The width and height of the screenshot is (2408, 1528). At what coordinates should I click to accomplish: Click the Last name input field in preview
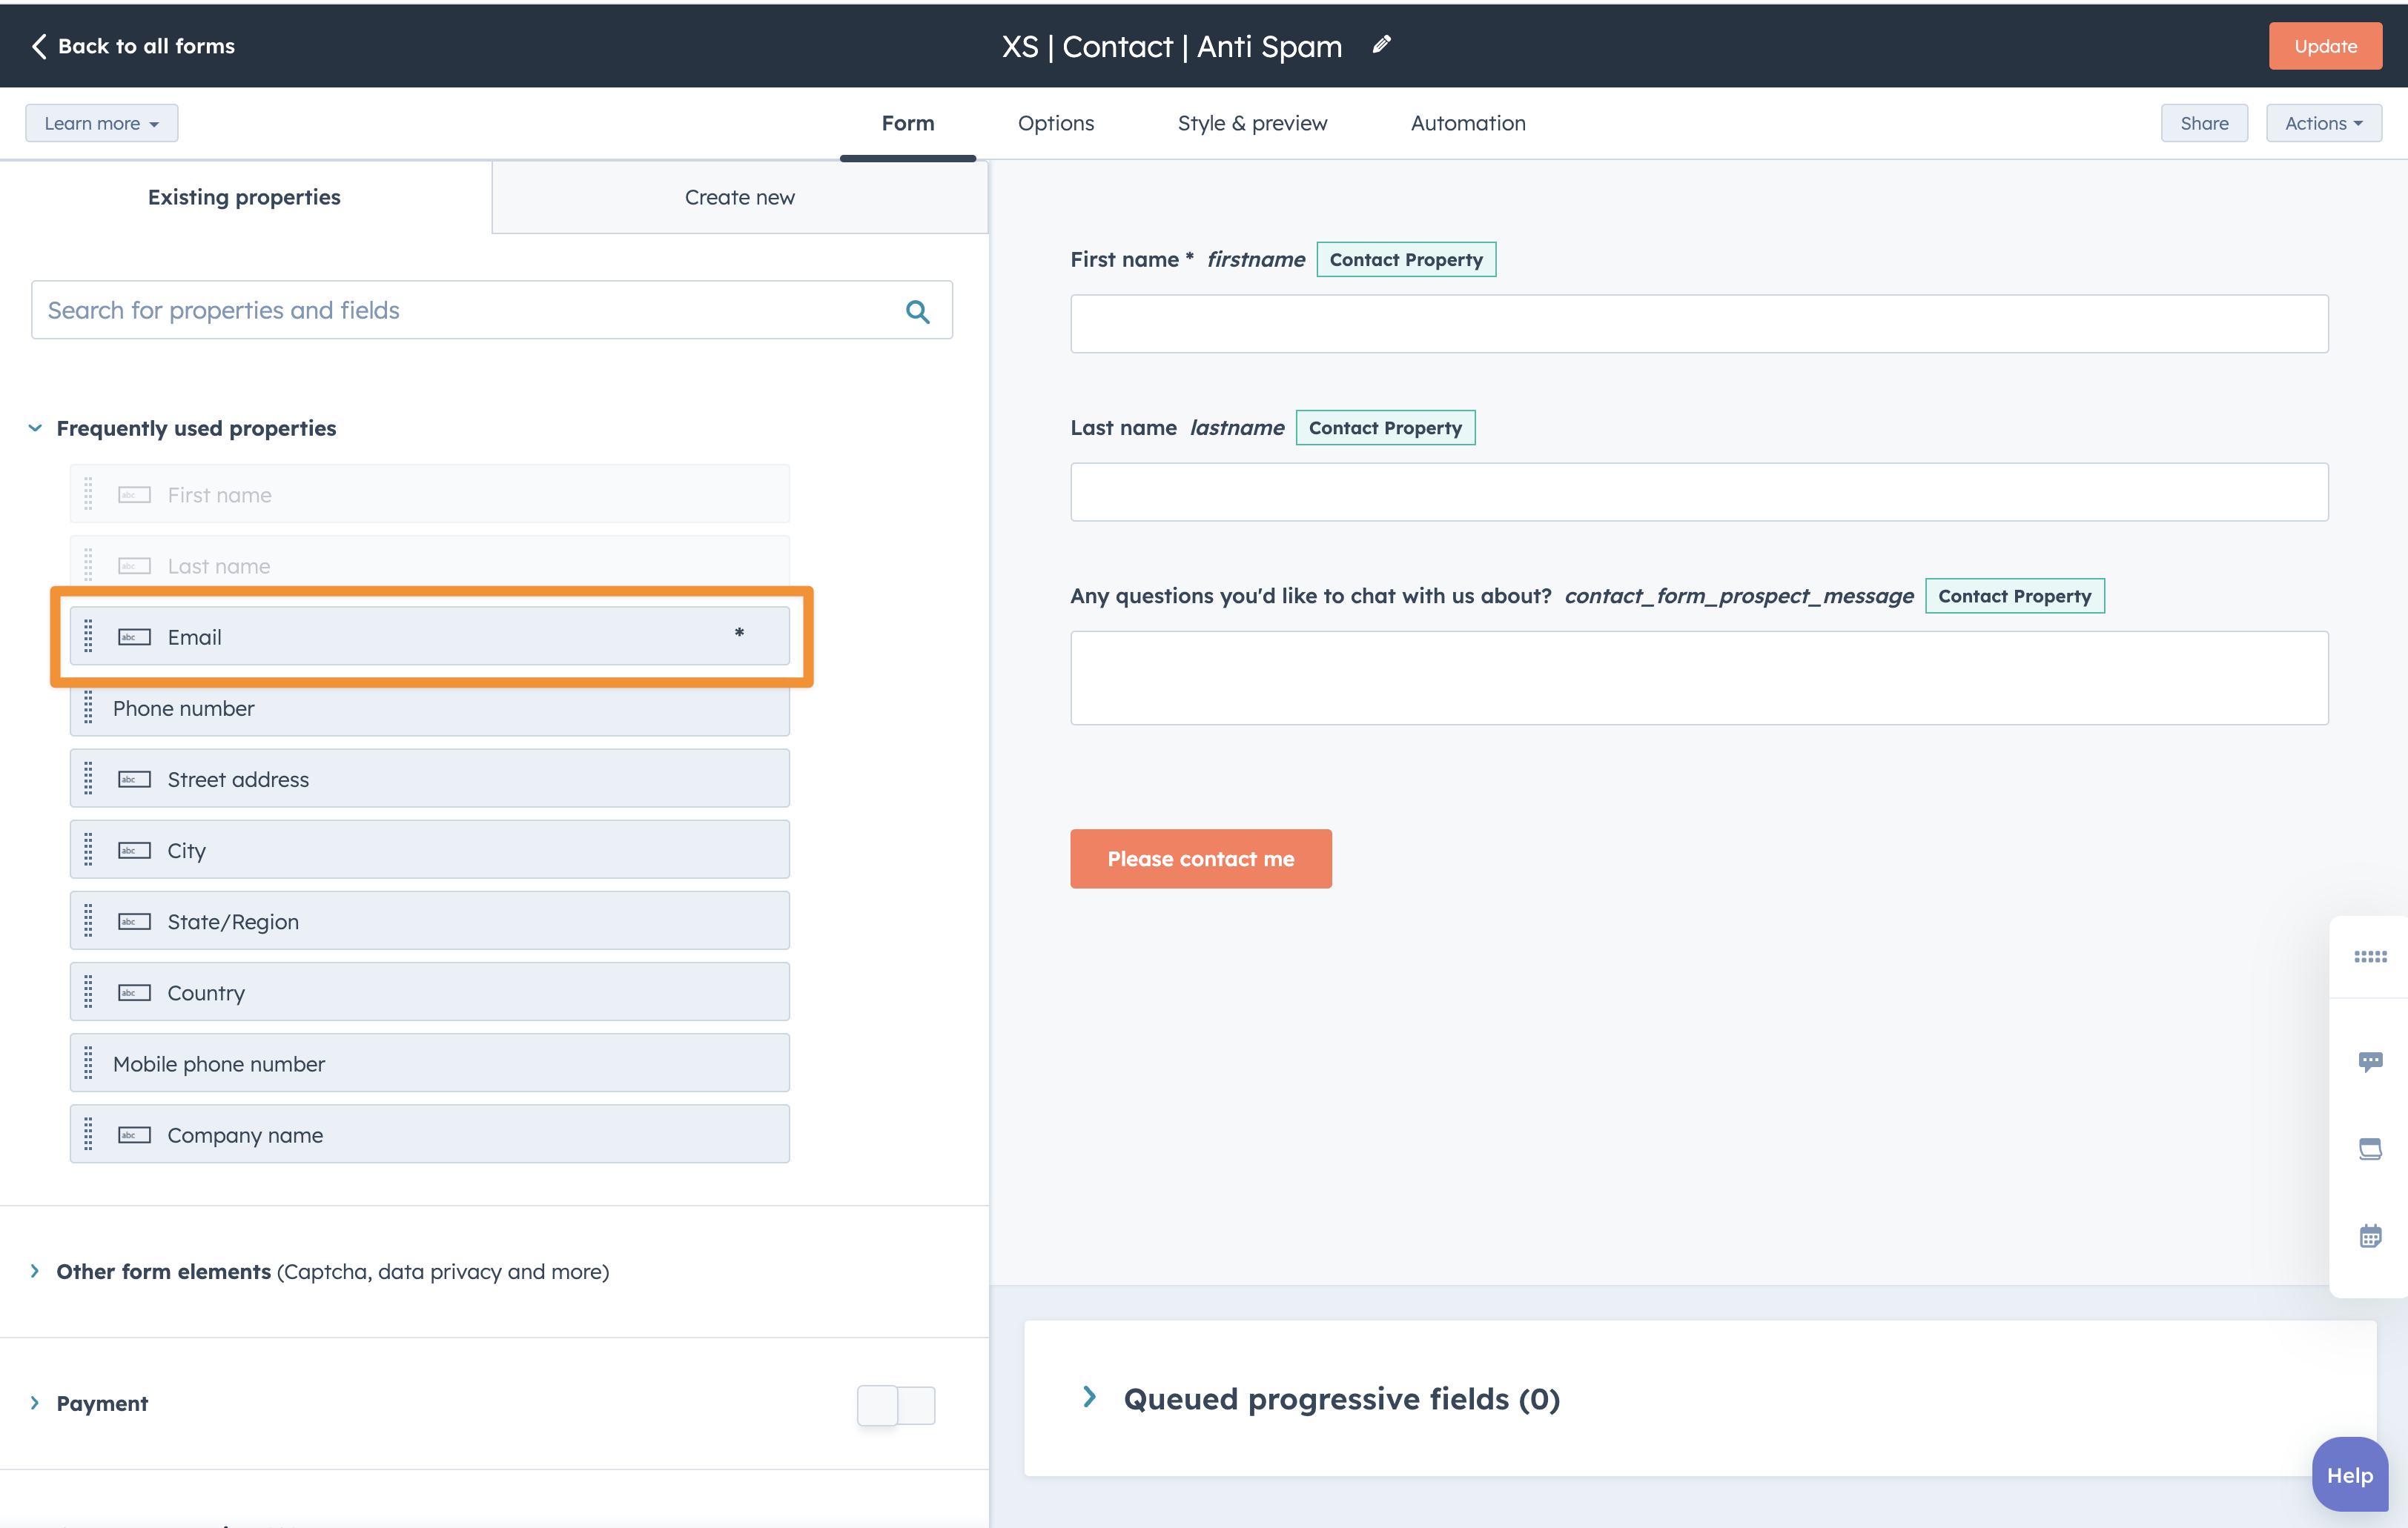click(1699, 492)
